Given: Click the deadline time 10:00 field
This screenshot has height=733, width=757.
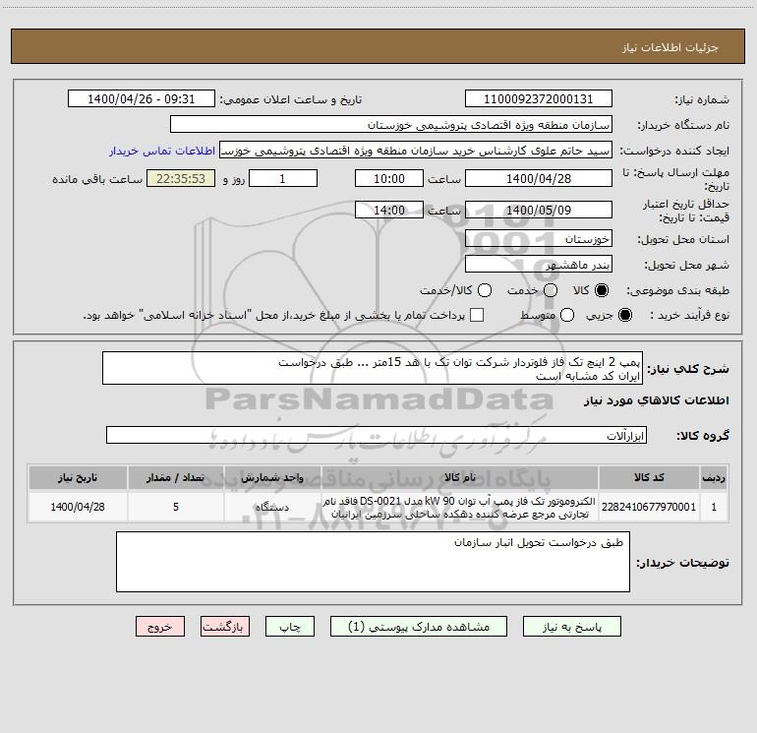Looking at the screenshot, I should coord(389,178).
